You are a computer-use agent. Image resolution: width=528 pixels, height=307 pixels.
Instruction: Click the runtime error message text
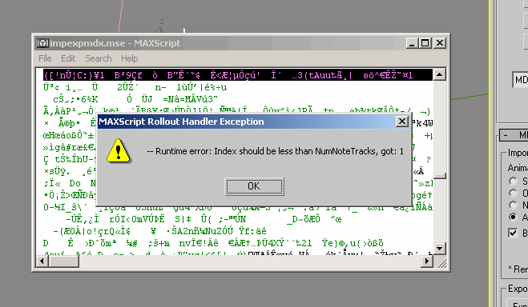(276, 151)
